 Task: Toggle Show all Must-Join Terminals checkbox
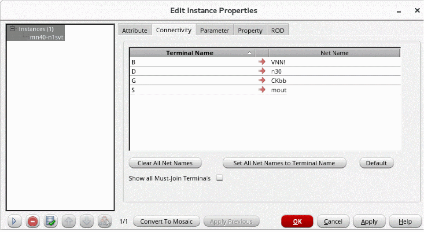[220, 178]
